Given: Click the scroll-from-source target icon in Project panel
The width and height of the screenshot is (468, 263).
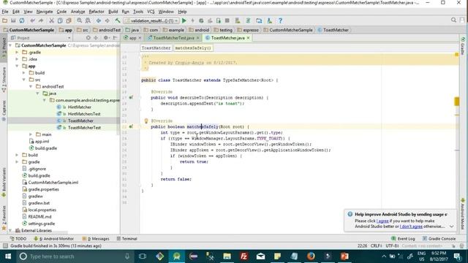Looking at the screenshot, I should click(x=88, y=38).
